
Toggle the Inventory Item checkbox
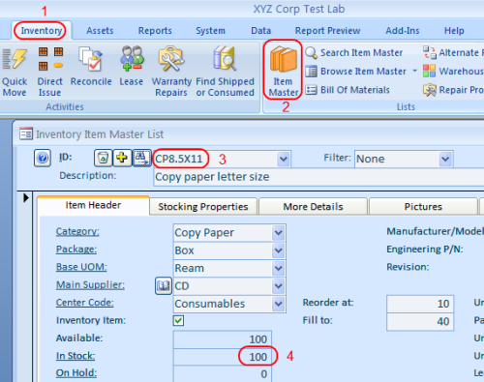coord(178,320)
